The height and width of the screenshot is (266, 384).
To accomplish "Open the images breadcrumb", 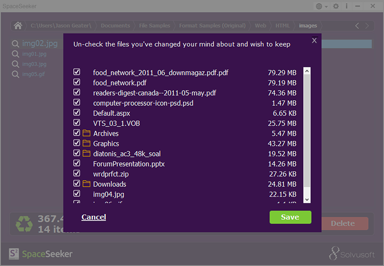I will [308, 25].
